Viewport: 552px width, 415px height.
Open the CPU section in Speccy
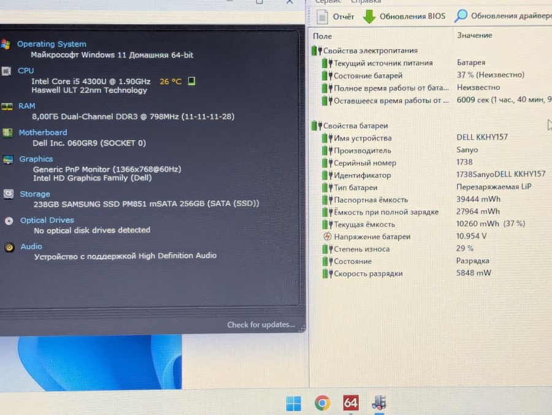click(26, 70)
